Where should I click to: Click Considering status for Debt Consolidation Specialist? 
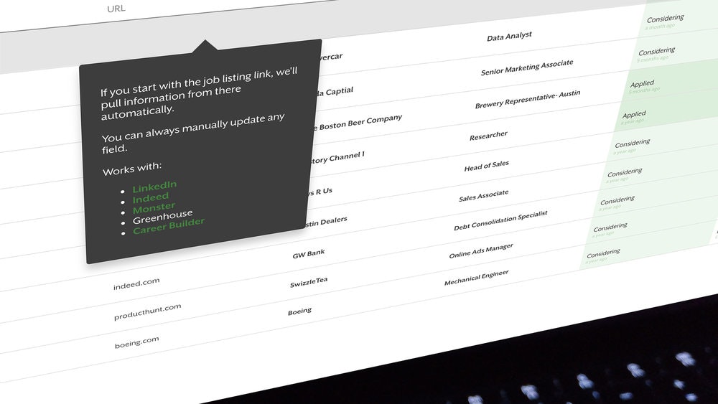pos(617,200)
